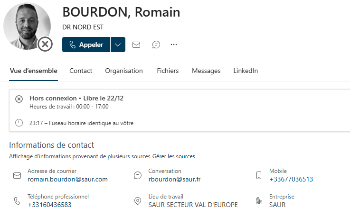The image size is (350, 217).
Task: Click the Conversation chat bubble icon
Action: [x=138, y=175]
